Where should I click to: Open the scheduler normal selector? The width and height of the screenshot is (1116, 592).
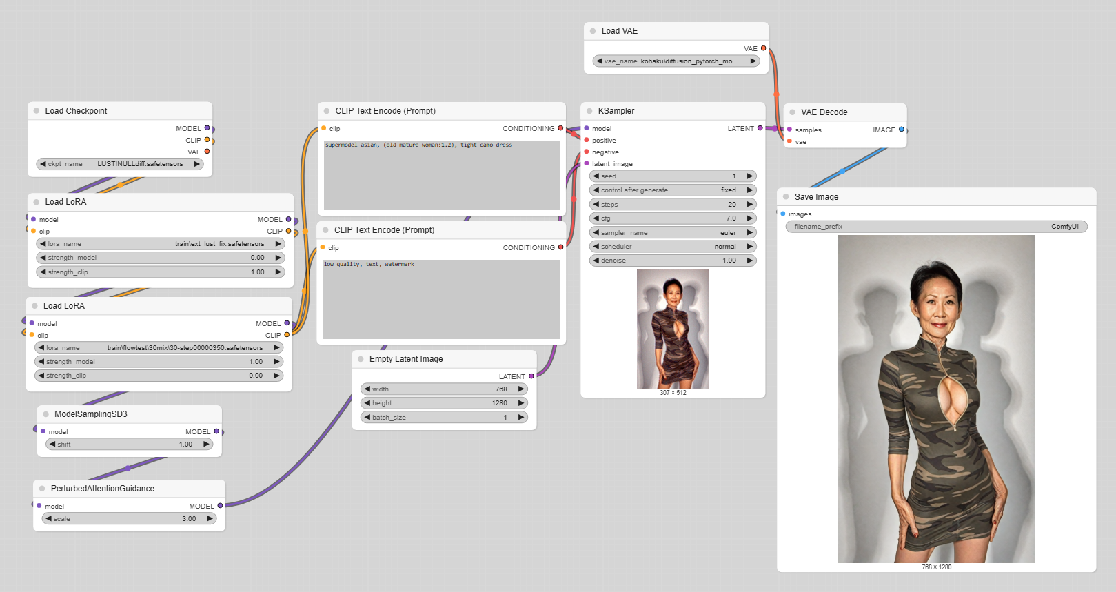tap(673, 247)
